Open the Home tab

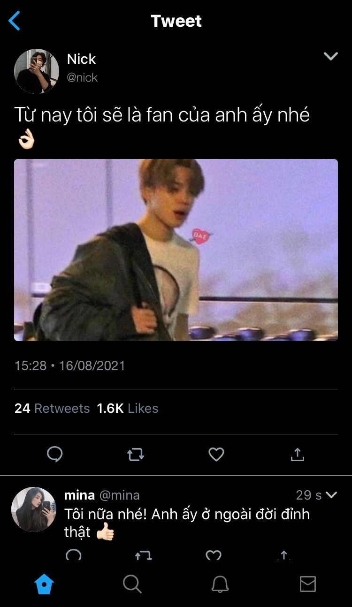click(44, 584)
